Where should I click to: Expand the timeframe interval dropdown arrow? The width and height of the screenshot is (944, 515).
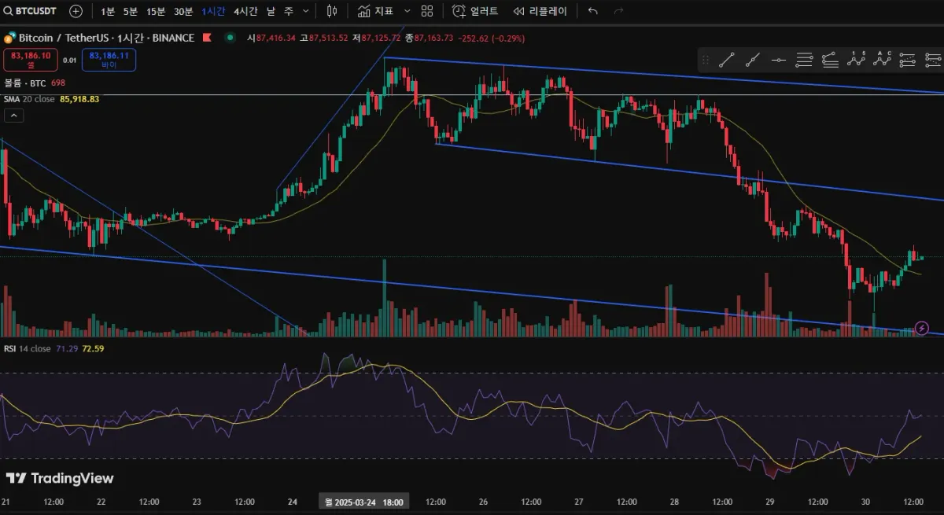click(306, 11)
